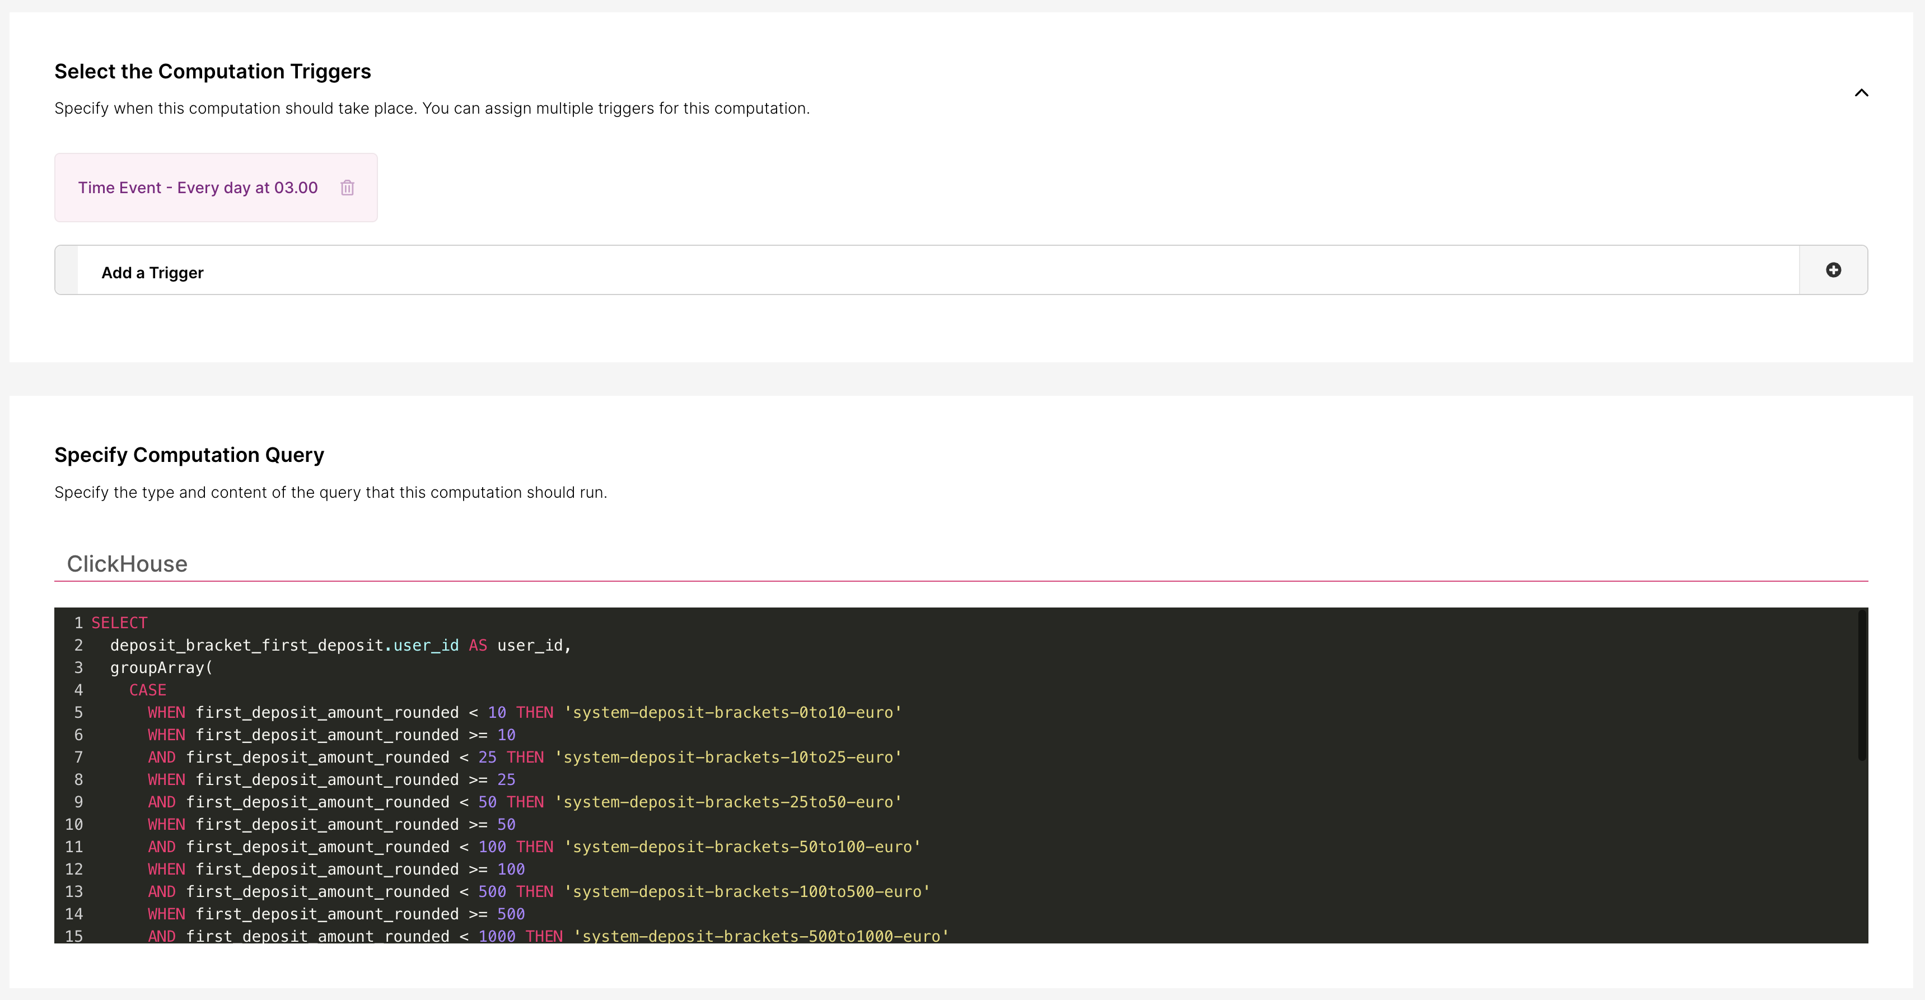Click line number 8 in editor gutter
This screenshot has height=1000, width=1925.
(78, 779)
